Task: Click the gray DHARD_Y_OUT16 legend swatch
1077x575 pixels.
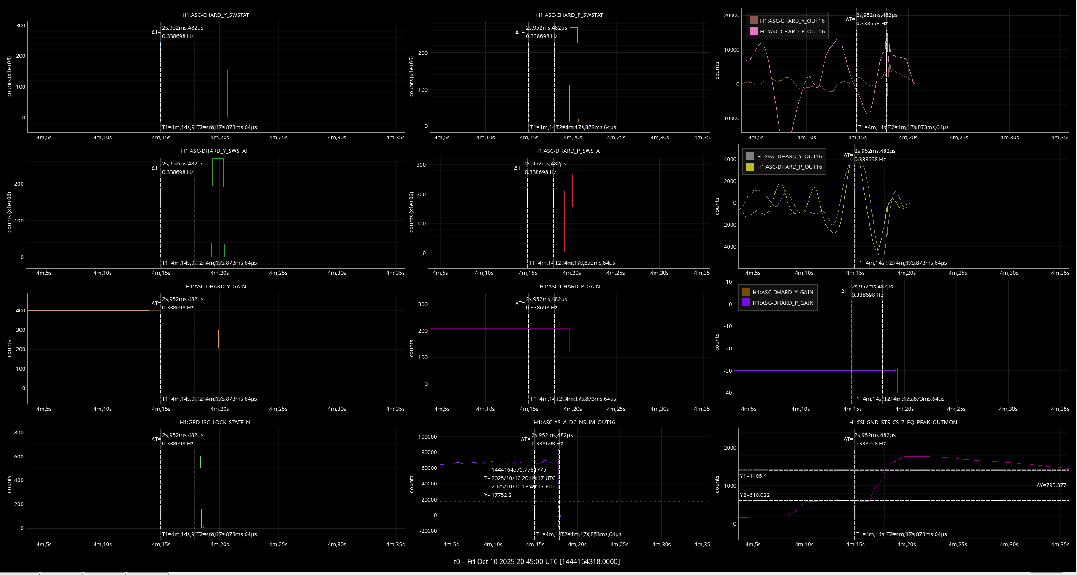Action: point(750,156)
